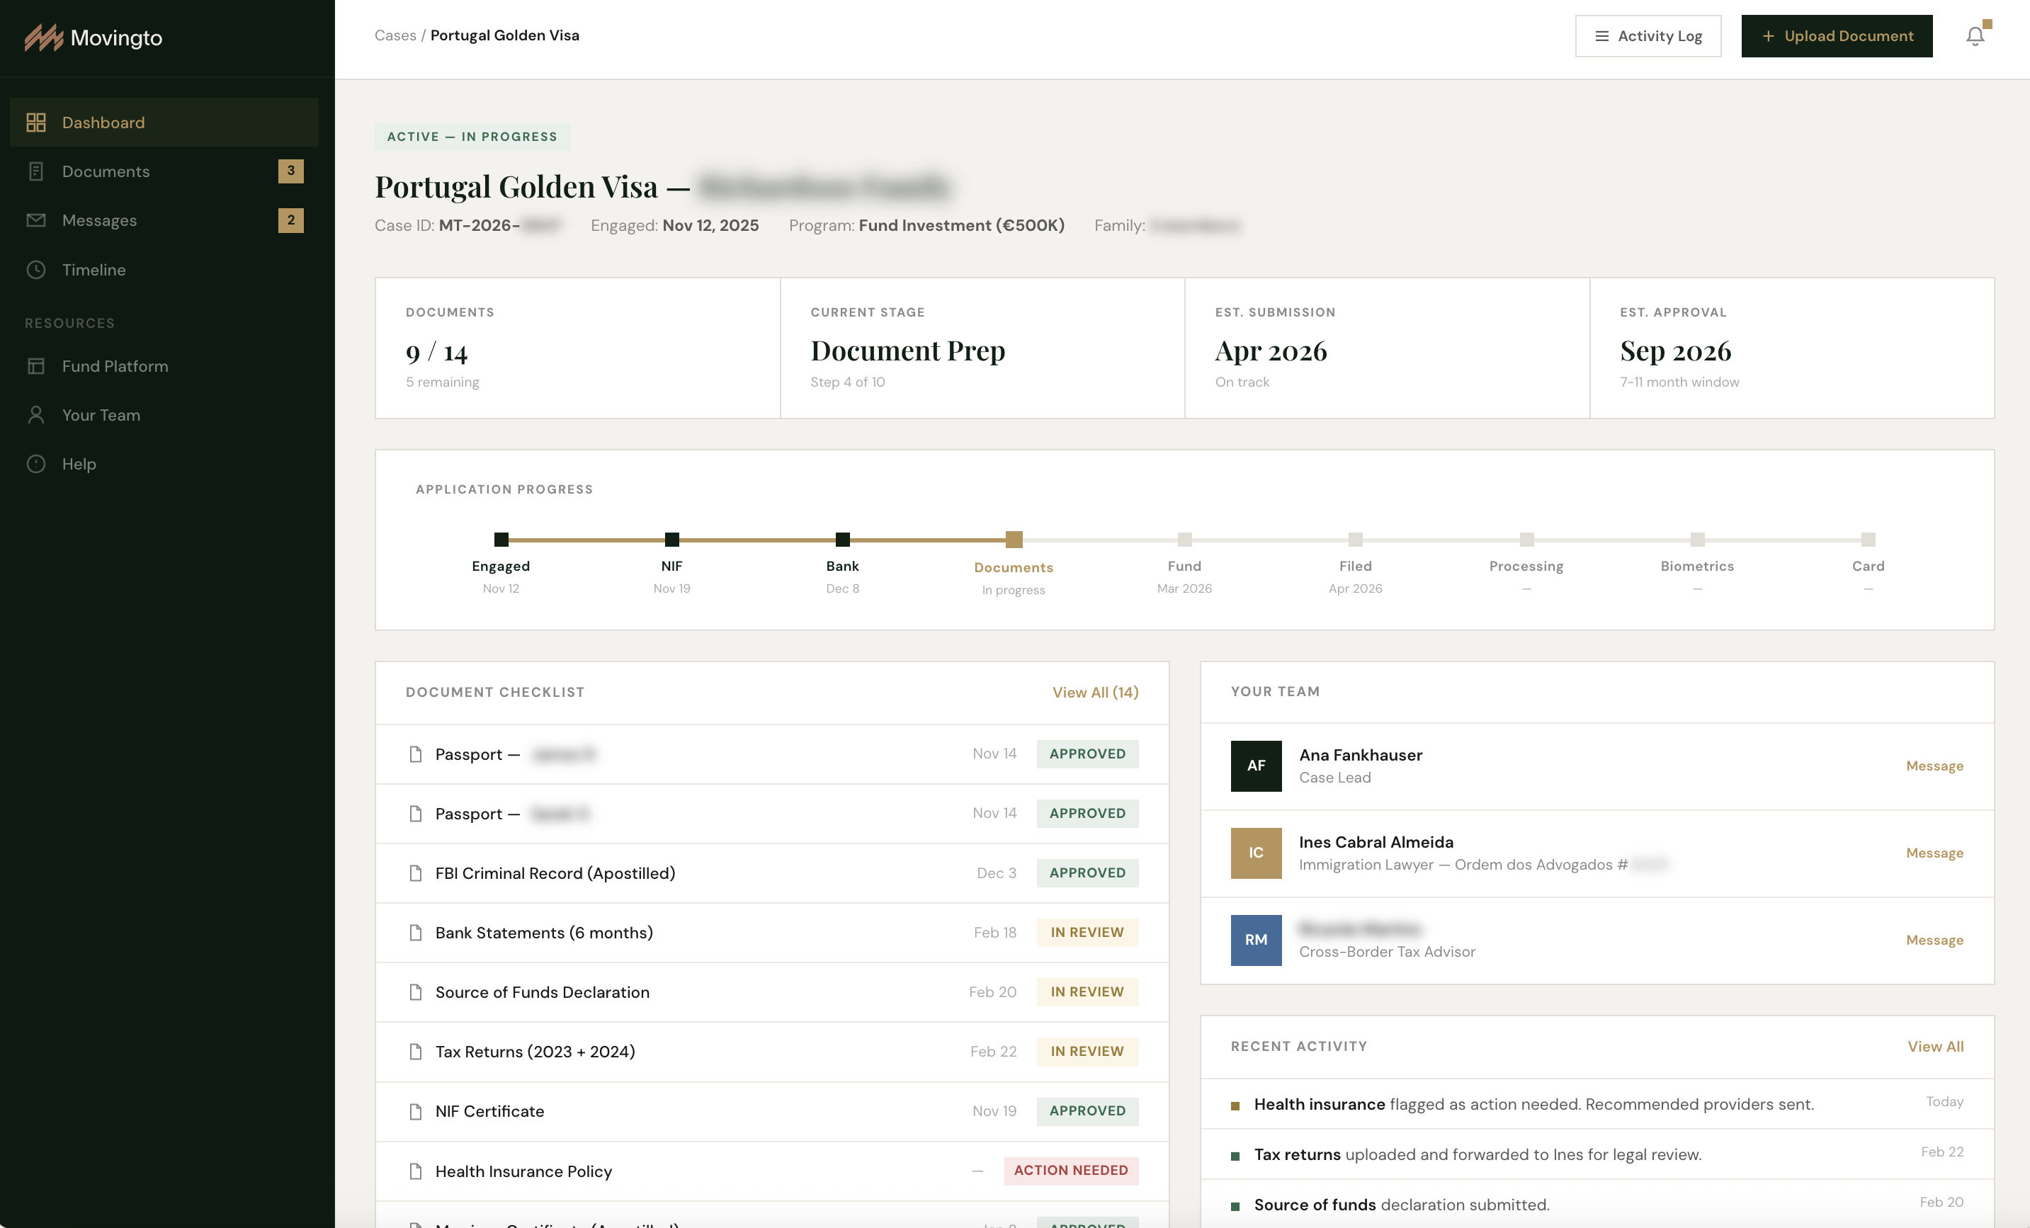Select Dashboard in the sidebar

pyautogui.click(x=104, y=123)
